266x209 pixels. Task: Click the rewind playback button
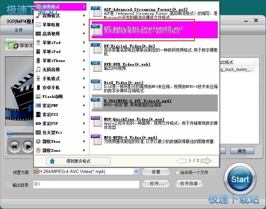pos(14,146)
